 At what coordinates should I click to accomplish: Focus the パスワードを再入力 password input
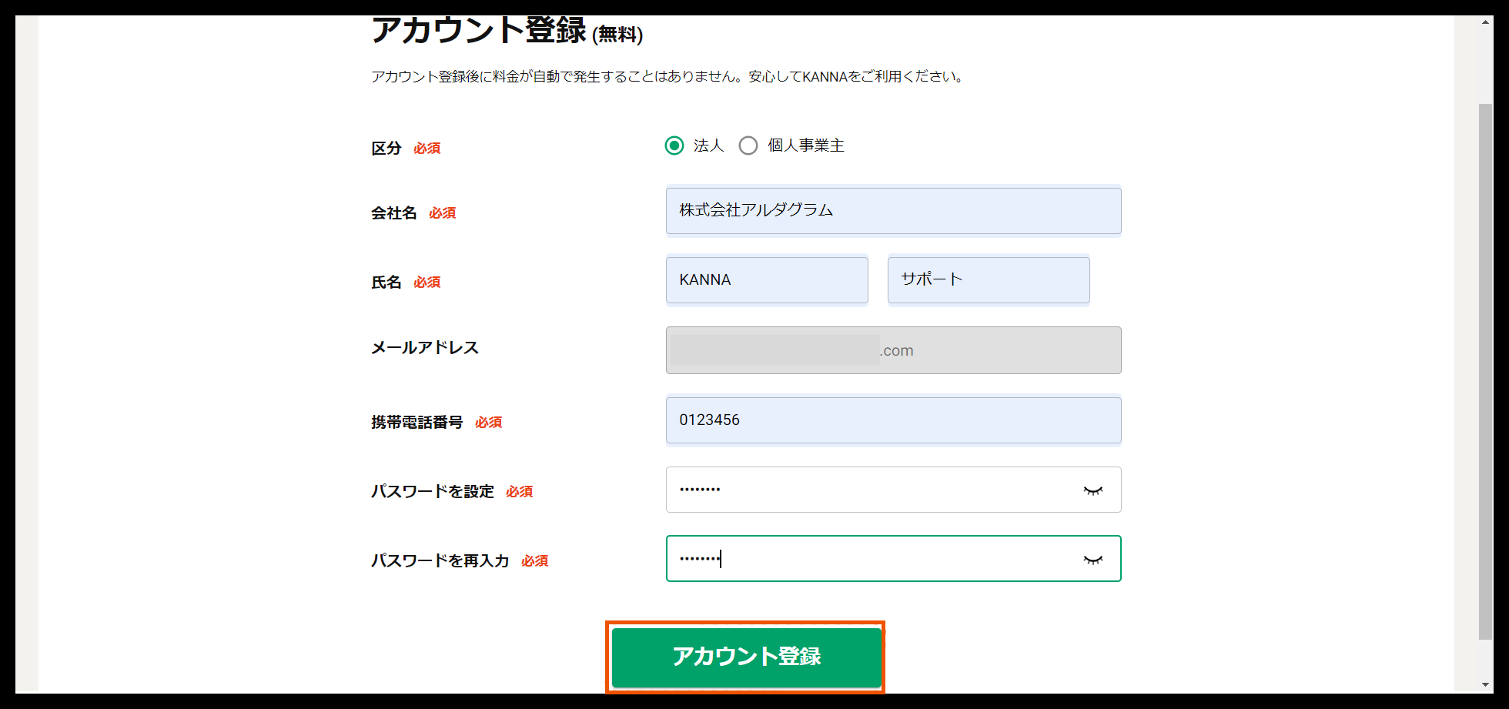coord(847,559)
